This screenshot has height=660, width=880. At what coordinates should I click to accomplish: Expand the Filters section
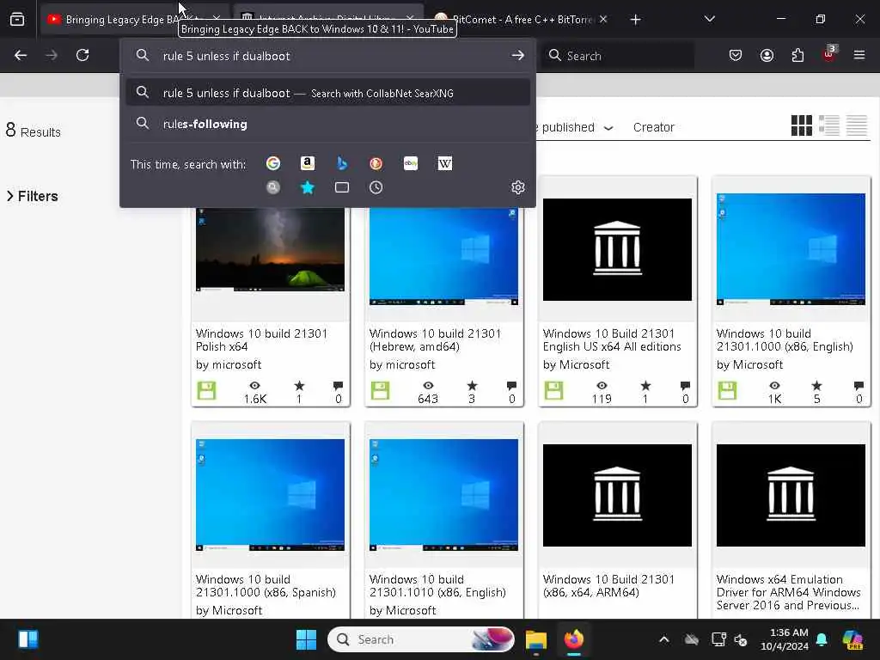33,196
